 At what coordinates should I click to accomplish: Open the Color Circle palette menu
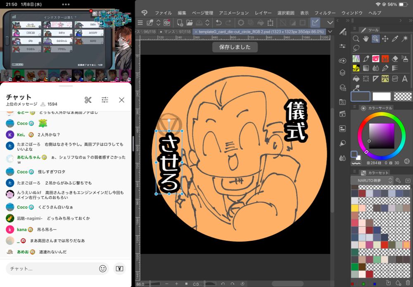[354, 107]
